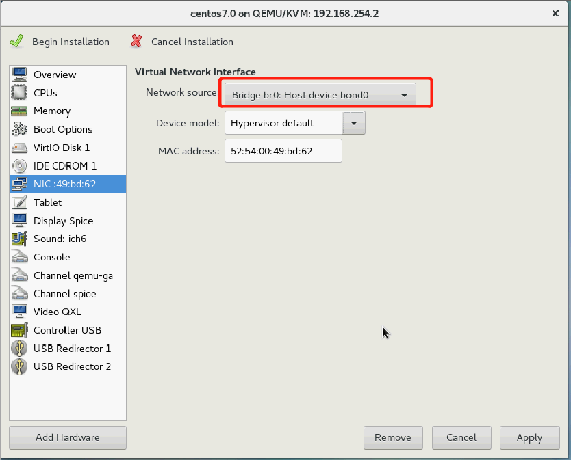
Task: Open the Network source dropdown
Action: pos(320,95)
